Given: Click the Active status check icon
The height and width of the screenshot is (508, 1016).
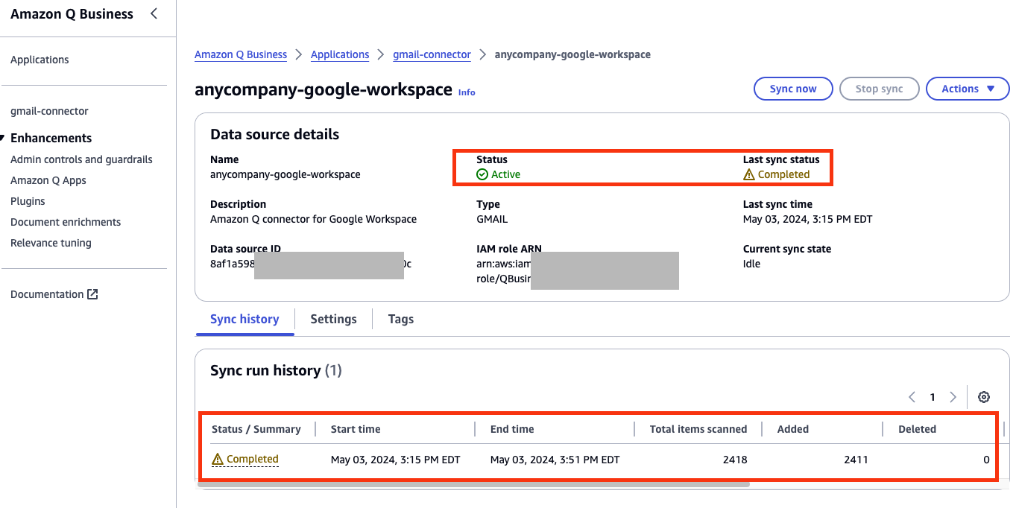Looking at the screenshot, I should click(x=482, y=174).
